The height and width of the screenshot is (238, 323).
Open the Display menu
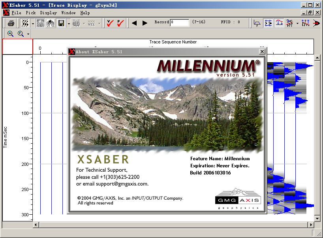coord(49,13)
